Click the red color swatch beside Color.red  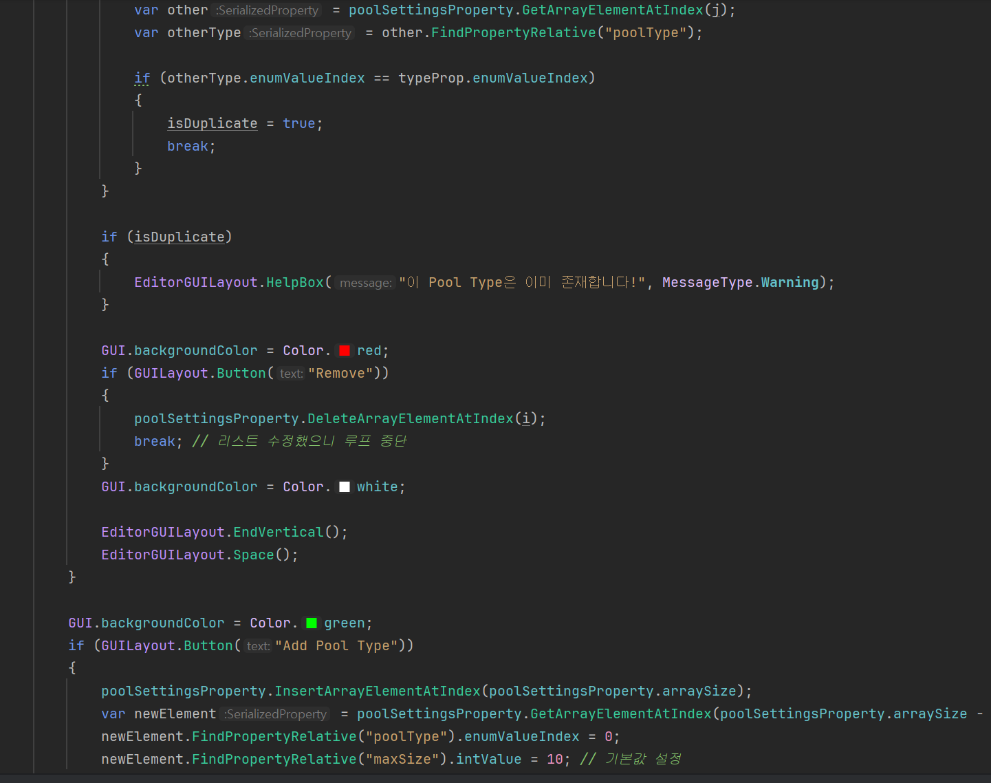pyautogui.click(x=345, y=351)
